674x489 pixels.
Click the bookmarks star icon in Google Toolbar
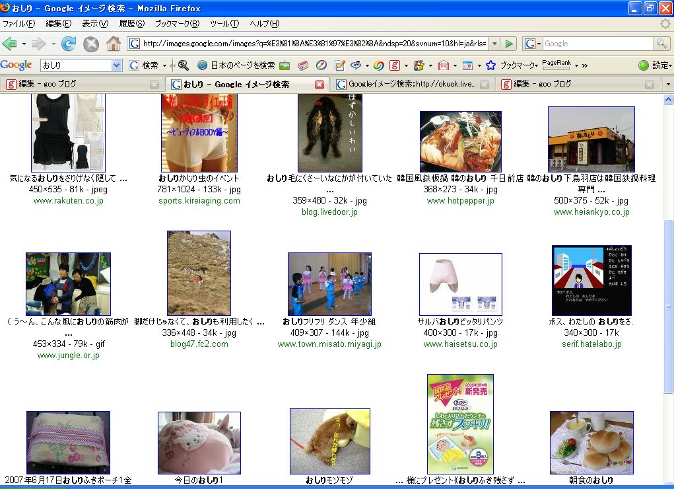tap(490, 65)
